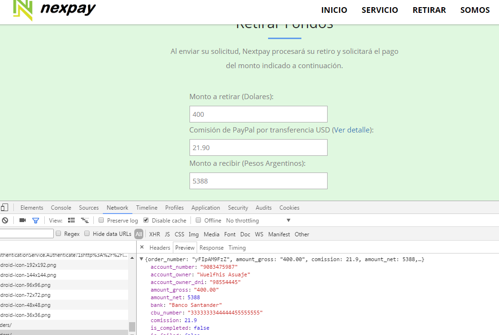The width and height of the screenshot is (499, 335).
Task: Open the Elements panel tab
Action: point(32,208)
